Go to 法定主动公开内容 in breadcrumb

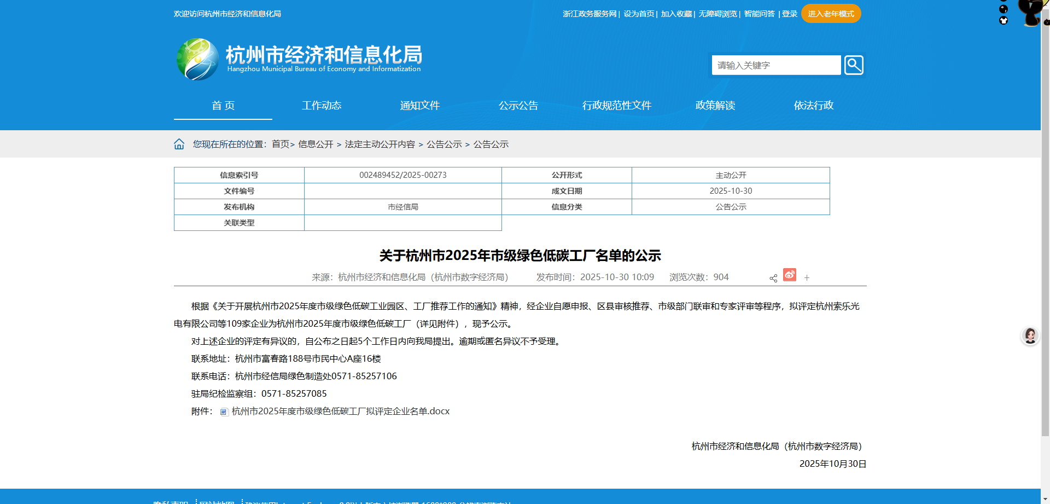(380, 144)
